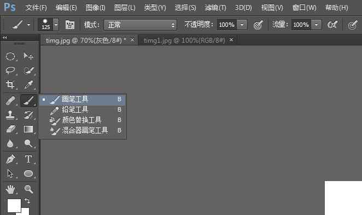
Task: Open the 不透明度 slider arrow
Action: (242, 25)
